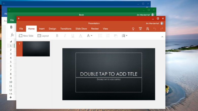
Task: Open the Transitions tab
Action: coord(66,29)
